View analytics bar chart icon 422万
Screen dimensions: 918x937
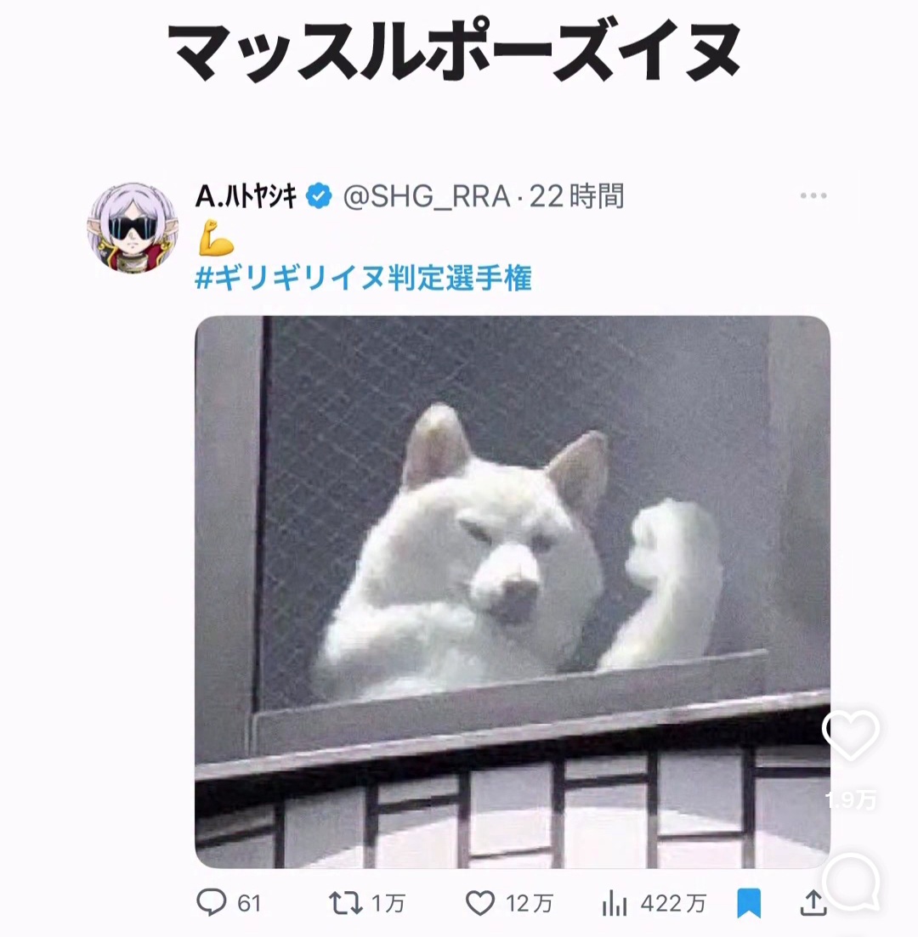coord(615,903)
